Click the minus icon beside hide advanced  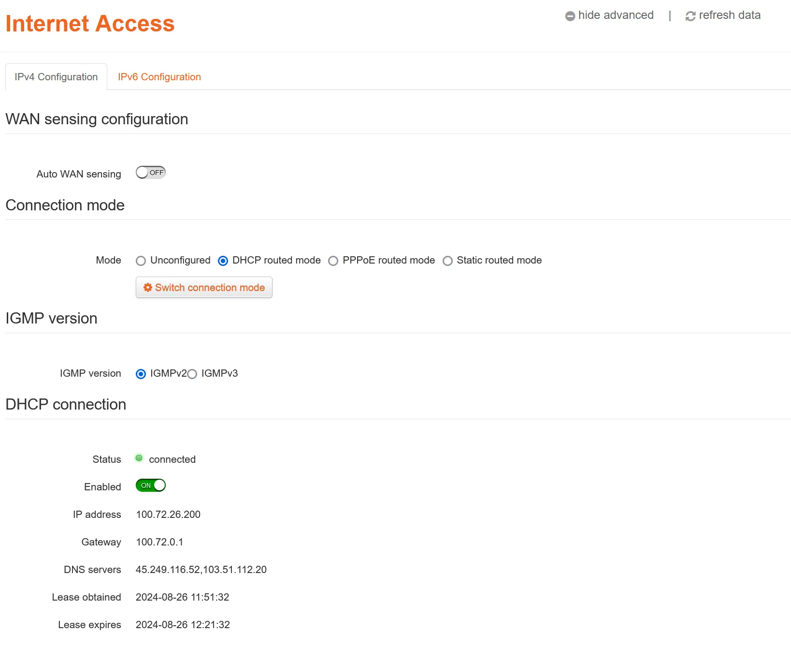coord(570,16)
